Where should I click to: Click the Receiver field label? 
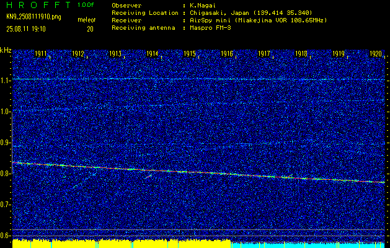(x=126, y=20)
